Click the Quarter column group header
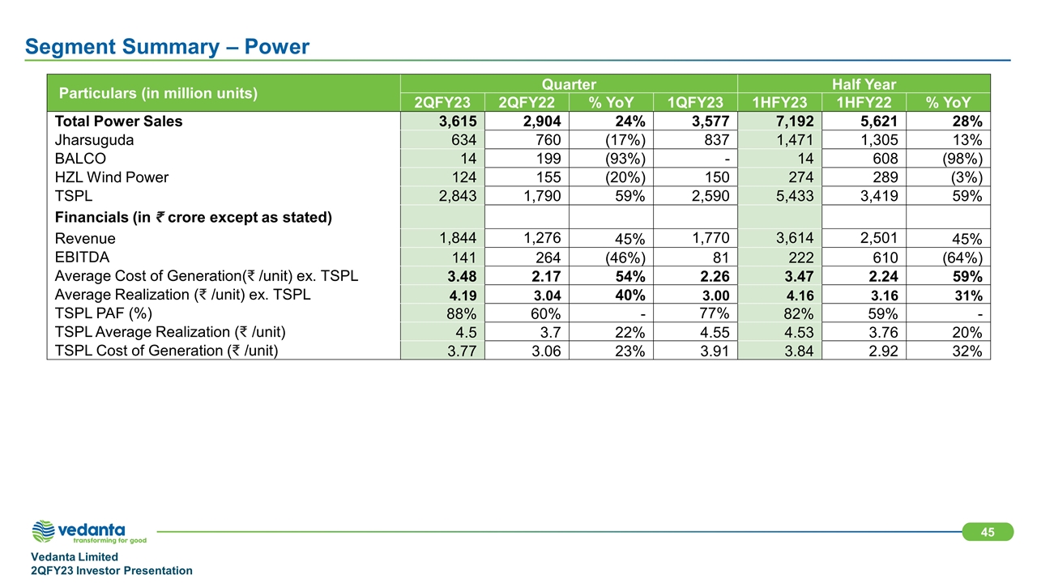The image size is (1037, 583). (569, 83)
